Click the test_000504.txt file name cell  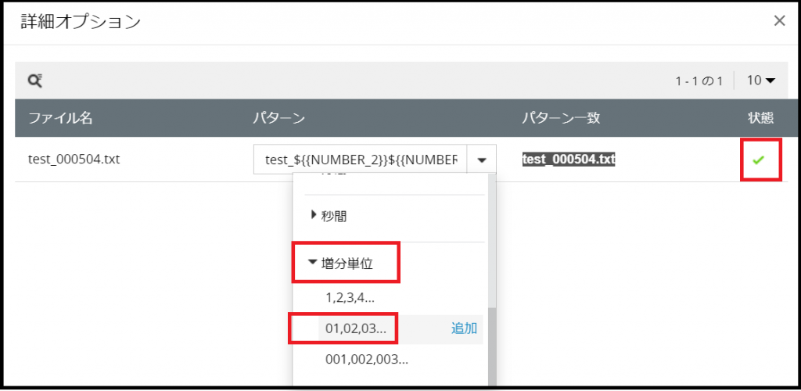pos(74,160)
